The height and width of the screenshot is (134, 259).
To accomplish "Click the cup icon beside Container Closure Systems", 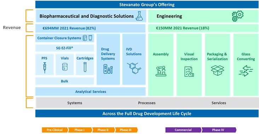I will [90, 38].
